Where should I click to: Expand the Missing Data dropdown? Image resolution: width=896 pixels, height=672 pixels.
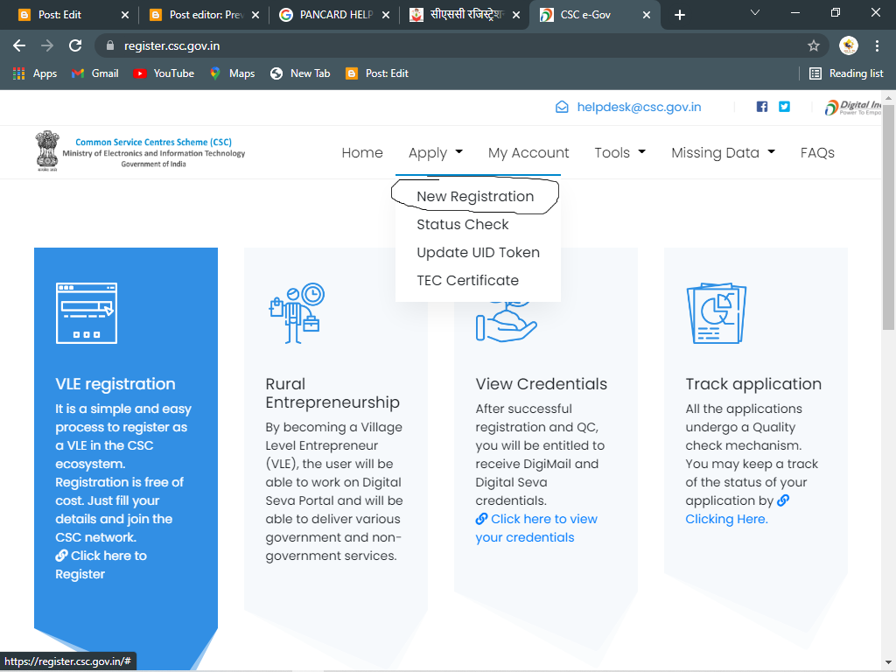click(723, 152)
